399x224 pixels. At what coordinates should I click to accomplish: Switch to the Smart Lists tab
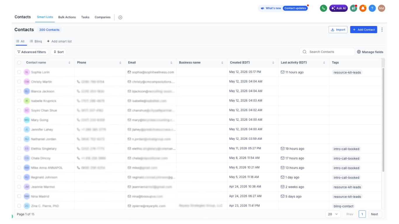click(x=45, y=17)
